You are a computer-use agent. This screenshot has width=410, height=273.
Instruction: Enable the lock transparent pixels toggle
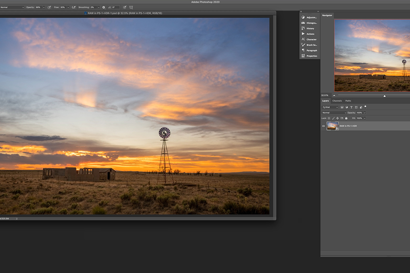(x=329, y=118)
